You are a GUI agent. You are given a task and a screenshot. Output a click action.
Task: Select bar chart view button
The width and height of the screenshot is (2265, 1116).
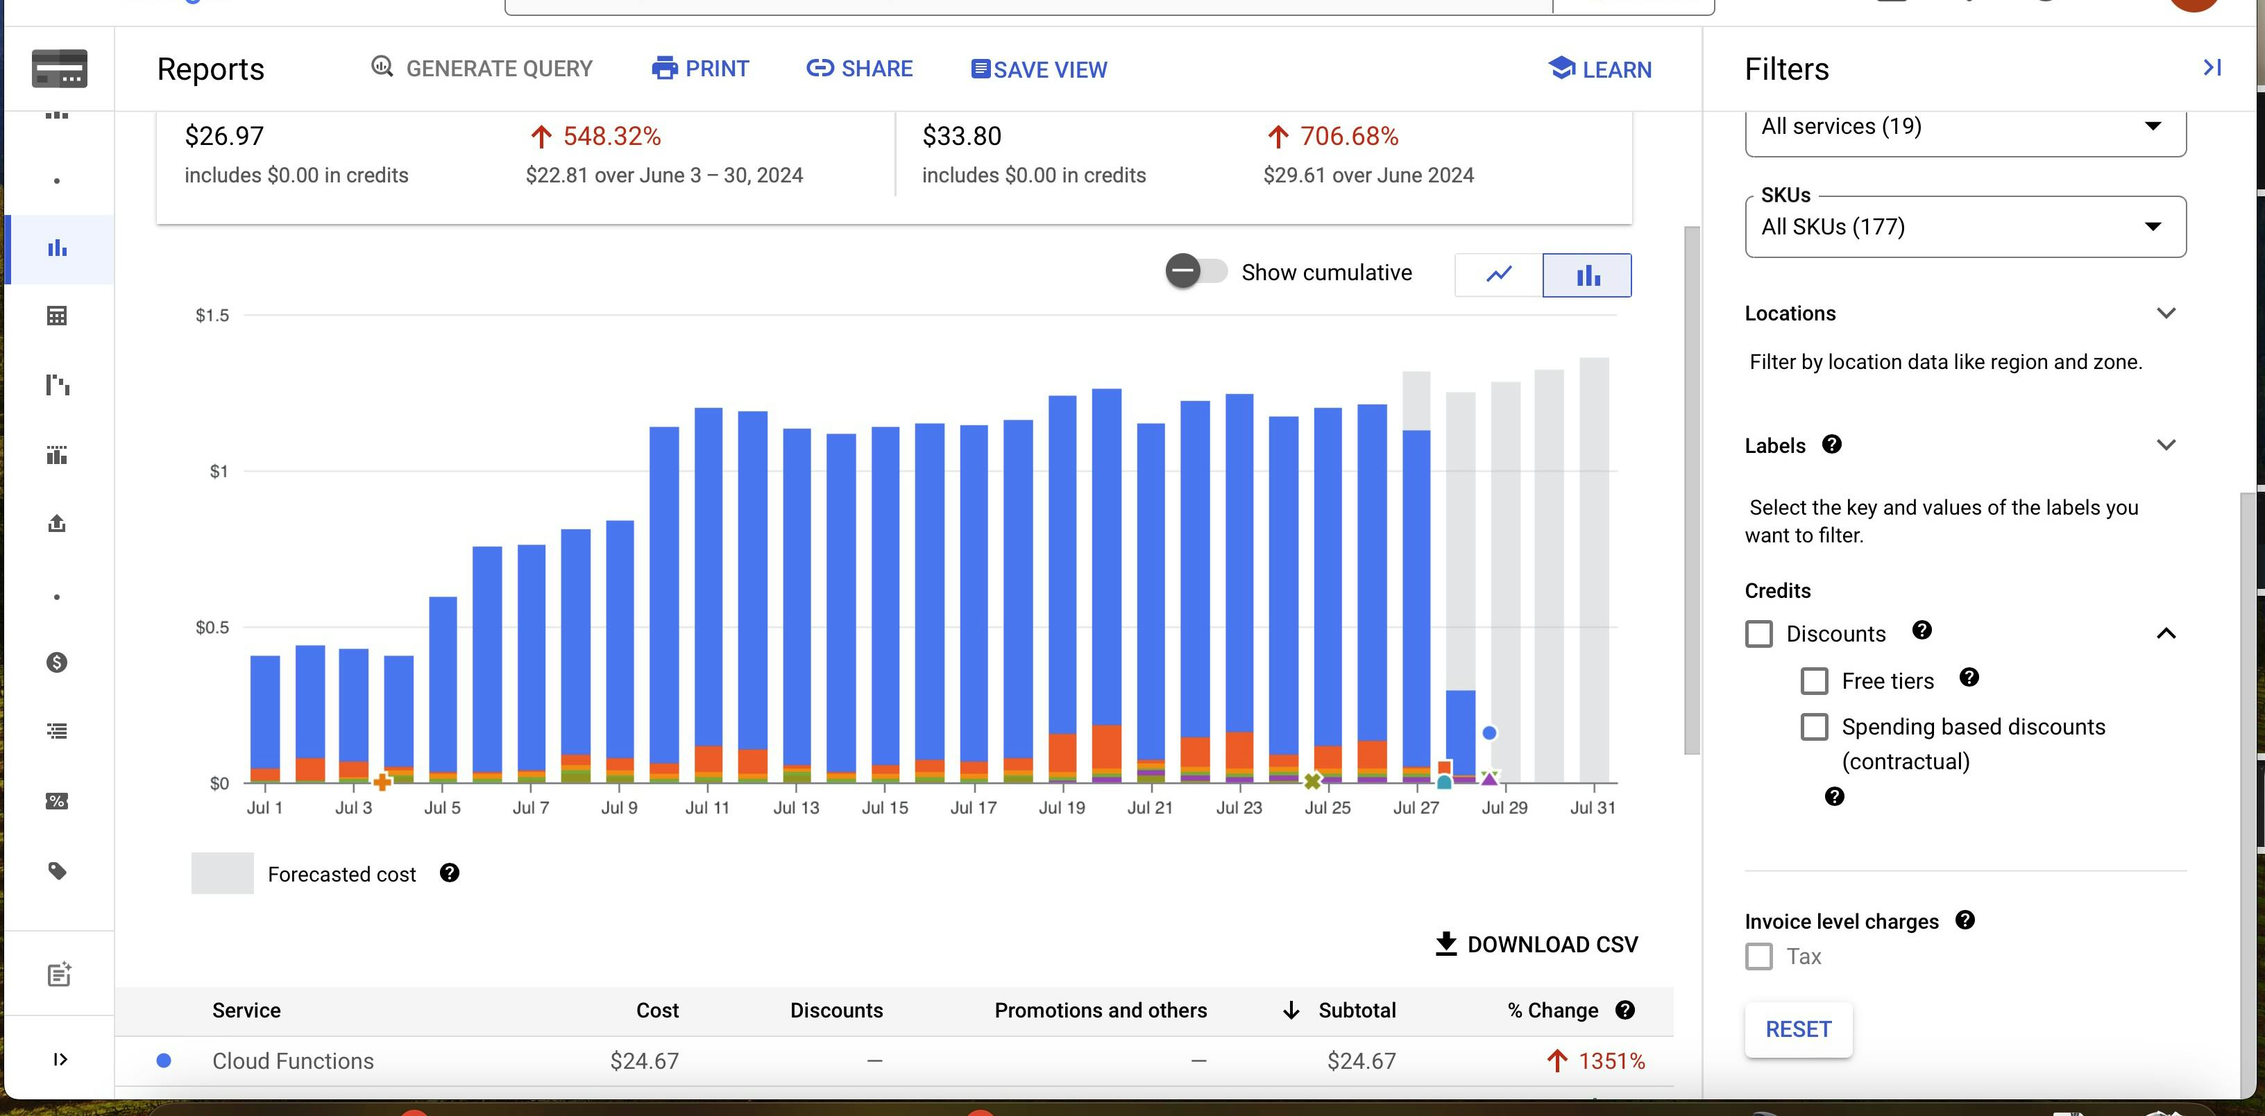1587,275
